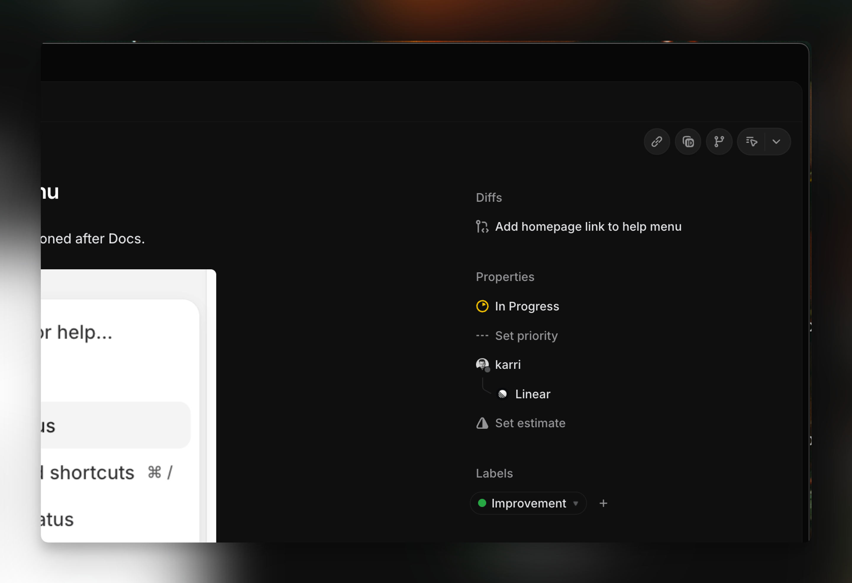
Task: Copy the issue ID icon button
Action: [x=688, y=142]
